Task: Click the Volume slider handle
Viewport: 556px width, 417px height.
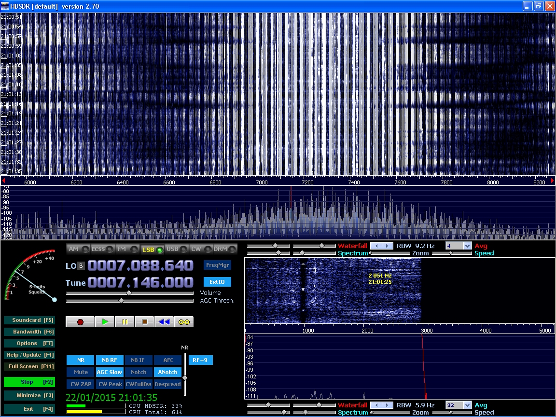Action: point(129,293)
